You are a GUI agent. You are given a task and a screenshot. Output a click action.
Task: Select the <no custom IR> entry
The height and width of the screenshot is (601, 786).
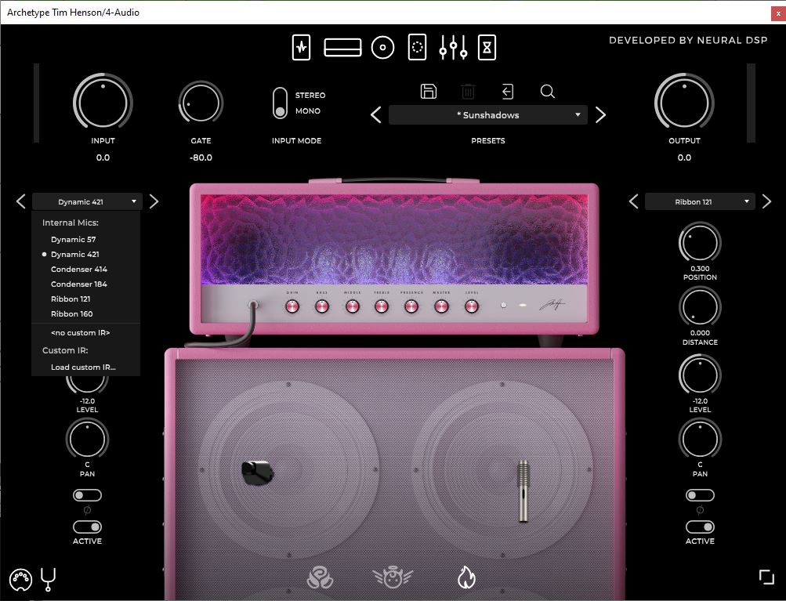coord(85,333)
